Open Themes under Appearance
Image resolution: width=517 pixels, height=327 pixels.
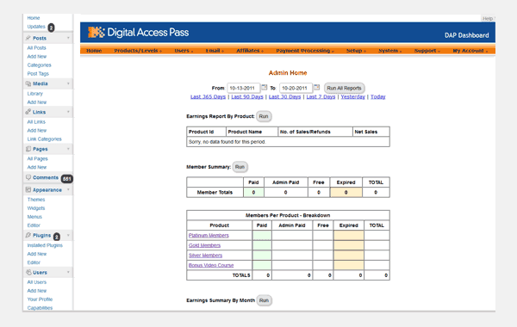(x=36, y=200)
